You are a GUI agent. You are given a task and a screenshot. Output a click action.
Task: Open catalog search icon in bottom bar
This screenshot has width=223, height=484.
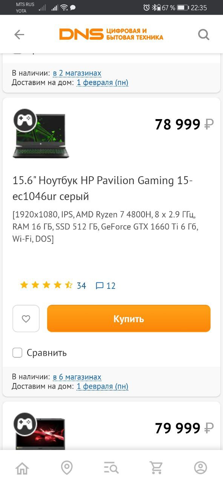pyautogui.click(x=111, y=468)
